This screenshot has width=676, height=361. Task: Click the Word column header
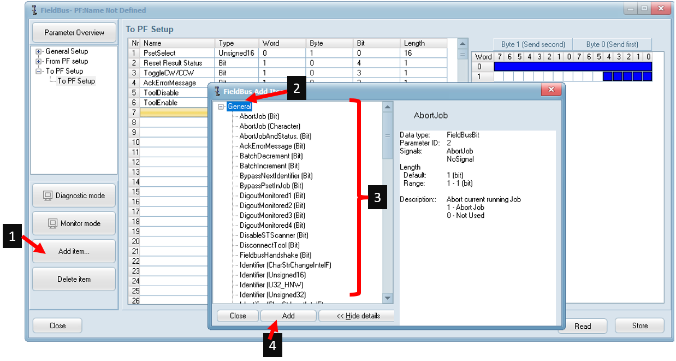[283, 43]
